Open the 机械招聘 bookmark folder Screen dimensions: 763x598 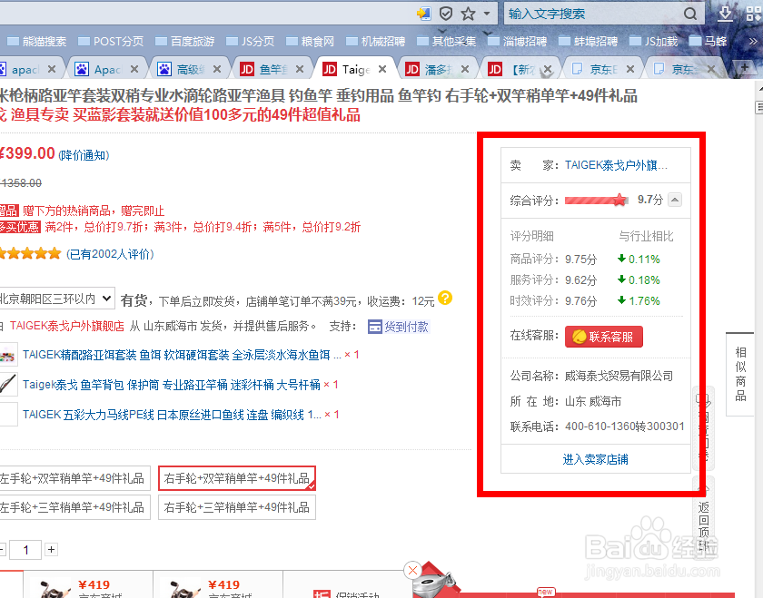click(x=376, y=42)
